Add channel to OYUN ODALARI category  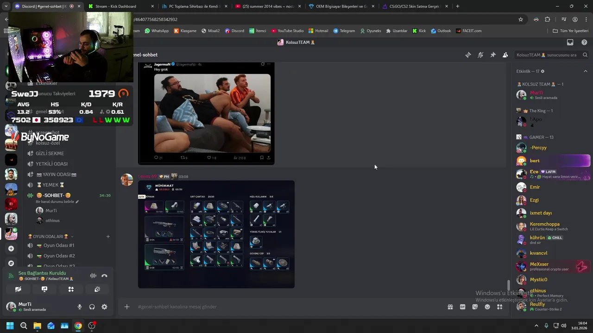pos(108,236)
